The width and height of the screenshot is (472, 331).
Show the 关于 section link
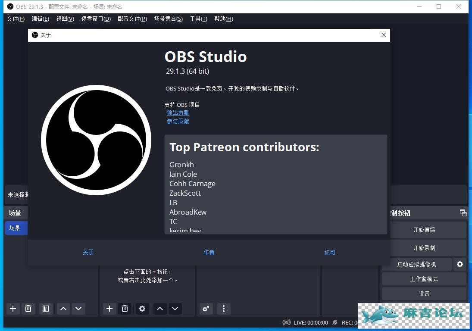click(x=88, y=252)
